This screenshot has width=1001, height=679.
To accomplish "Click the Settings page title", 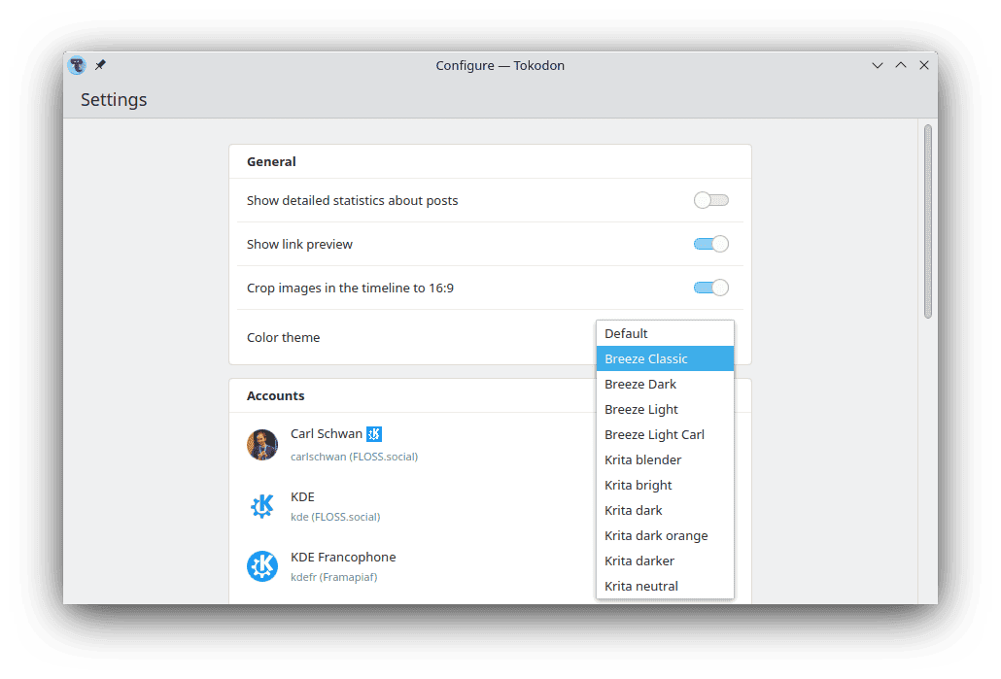I will pos(114,99).
